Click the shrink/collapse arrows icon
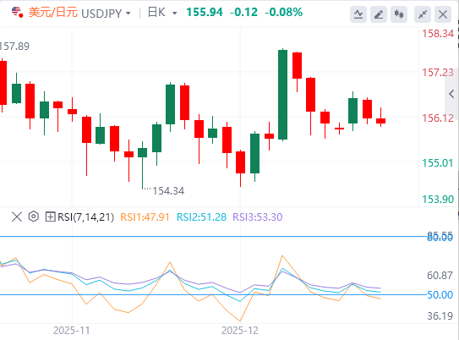Image resolution: width=459 pixels, height=340 pixels. click(423, 14)
